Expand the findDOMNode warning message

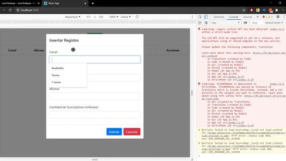tap(202, 84)
